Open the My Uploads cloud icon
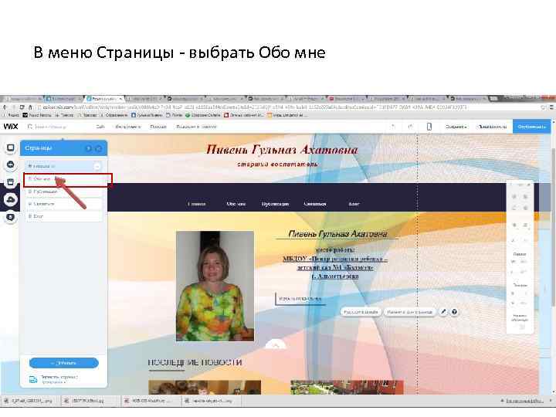Screen dimensions: 556x417 click(x=10, y=200)
